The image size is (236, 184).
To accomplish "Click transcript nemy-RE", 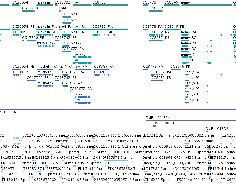I will tap(196, 63).
